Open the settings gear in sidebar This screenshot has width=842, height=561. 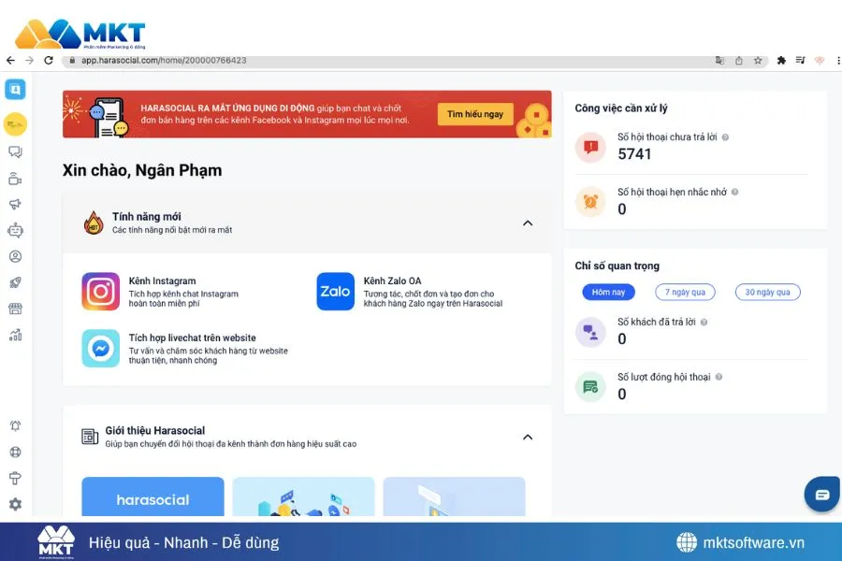(x=15, y=504)
